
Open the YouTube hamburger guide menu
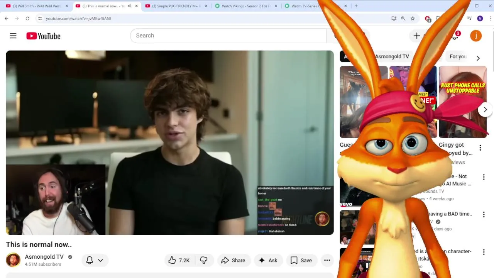13,36
